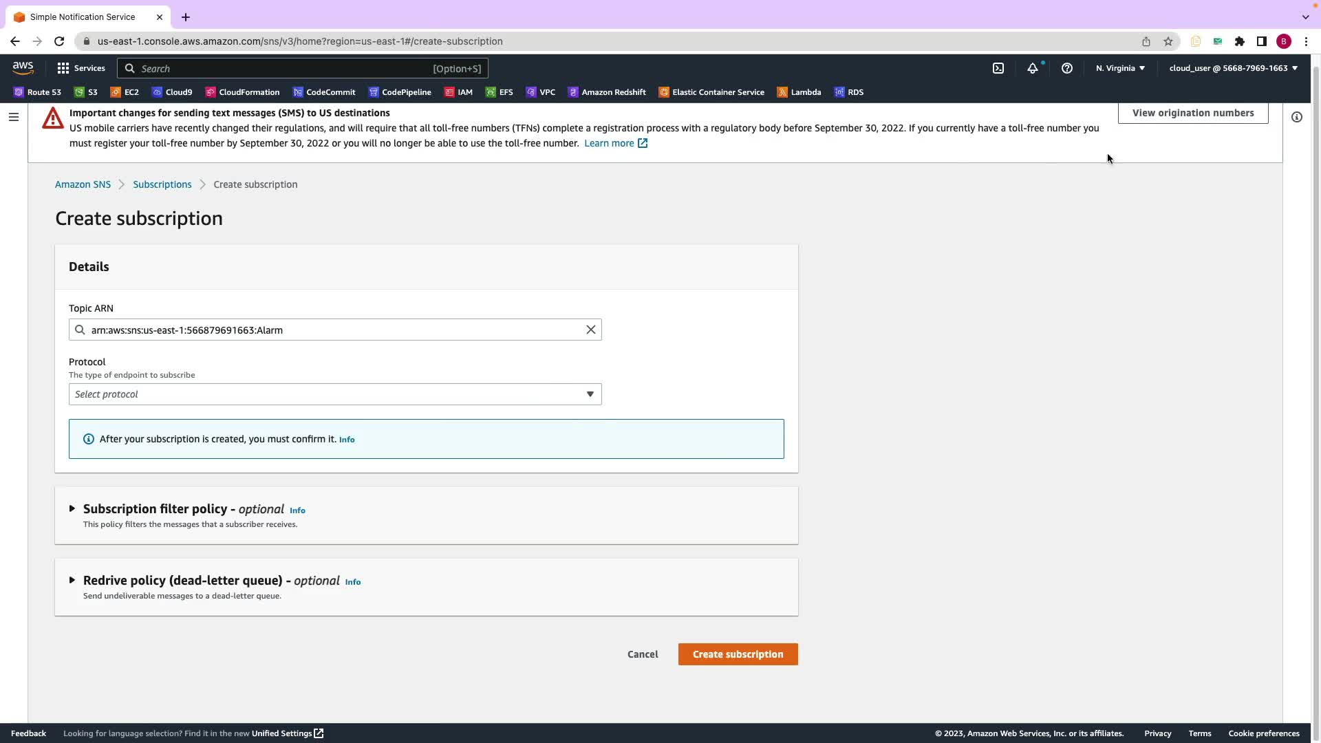
Task: Open the N. Virginia region selector
Action: click(1119, 68)
